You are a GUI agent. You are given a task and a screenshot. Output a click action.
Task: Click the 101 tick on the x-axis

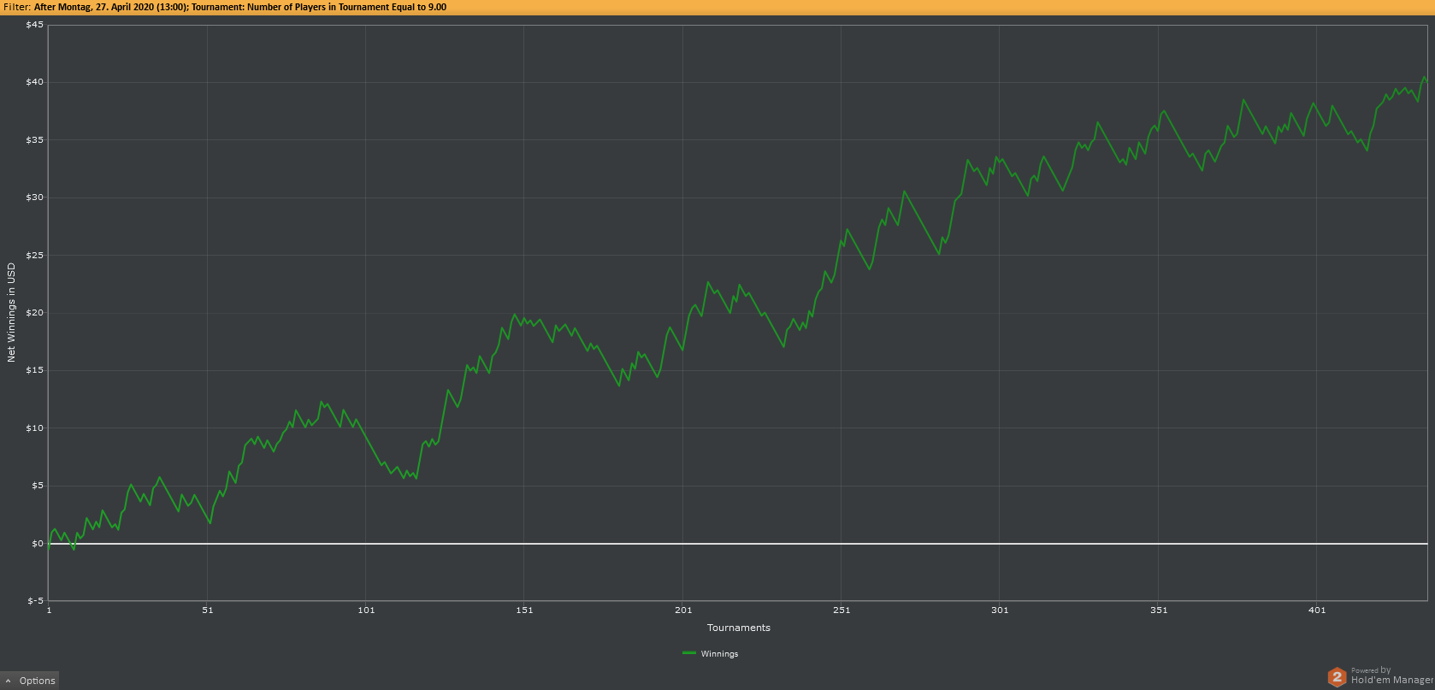coord(366,610)
